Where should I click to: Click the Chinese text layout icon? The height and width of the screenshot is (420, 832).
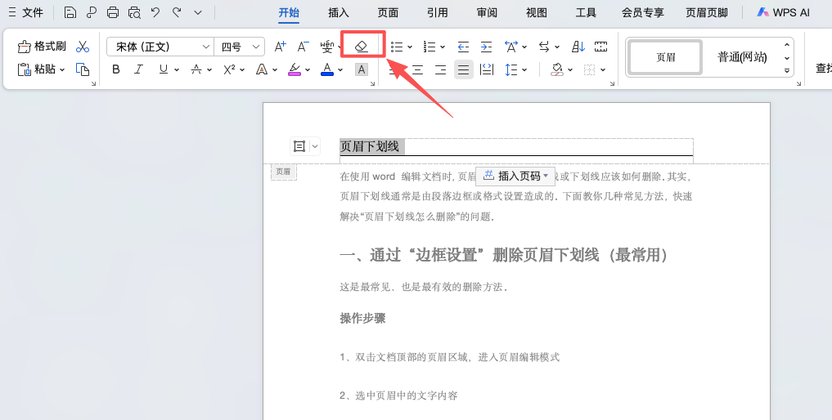coord(511,47)
